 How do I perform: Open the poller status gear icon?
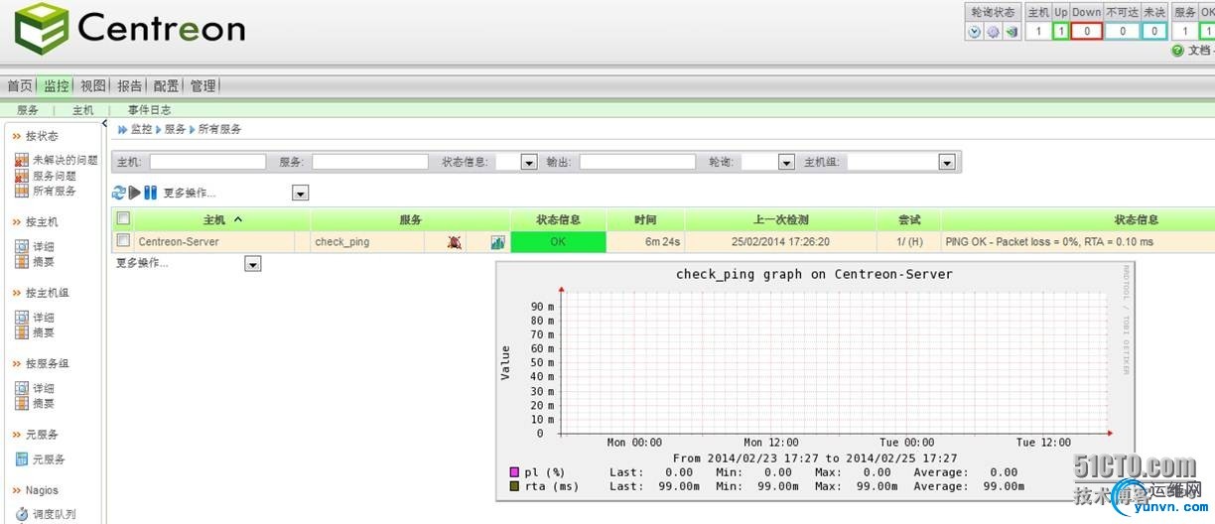click(x=993, y=32)
